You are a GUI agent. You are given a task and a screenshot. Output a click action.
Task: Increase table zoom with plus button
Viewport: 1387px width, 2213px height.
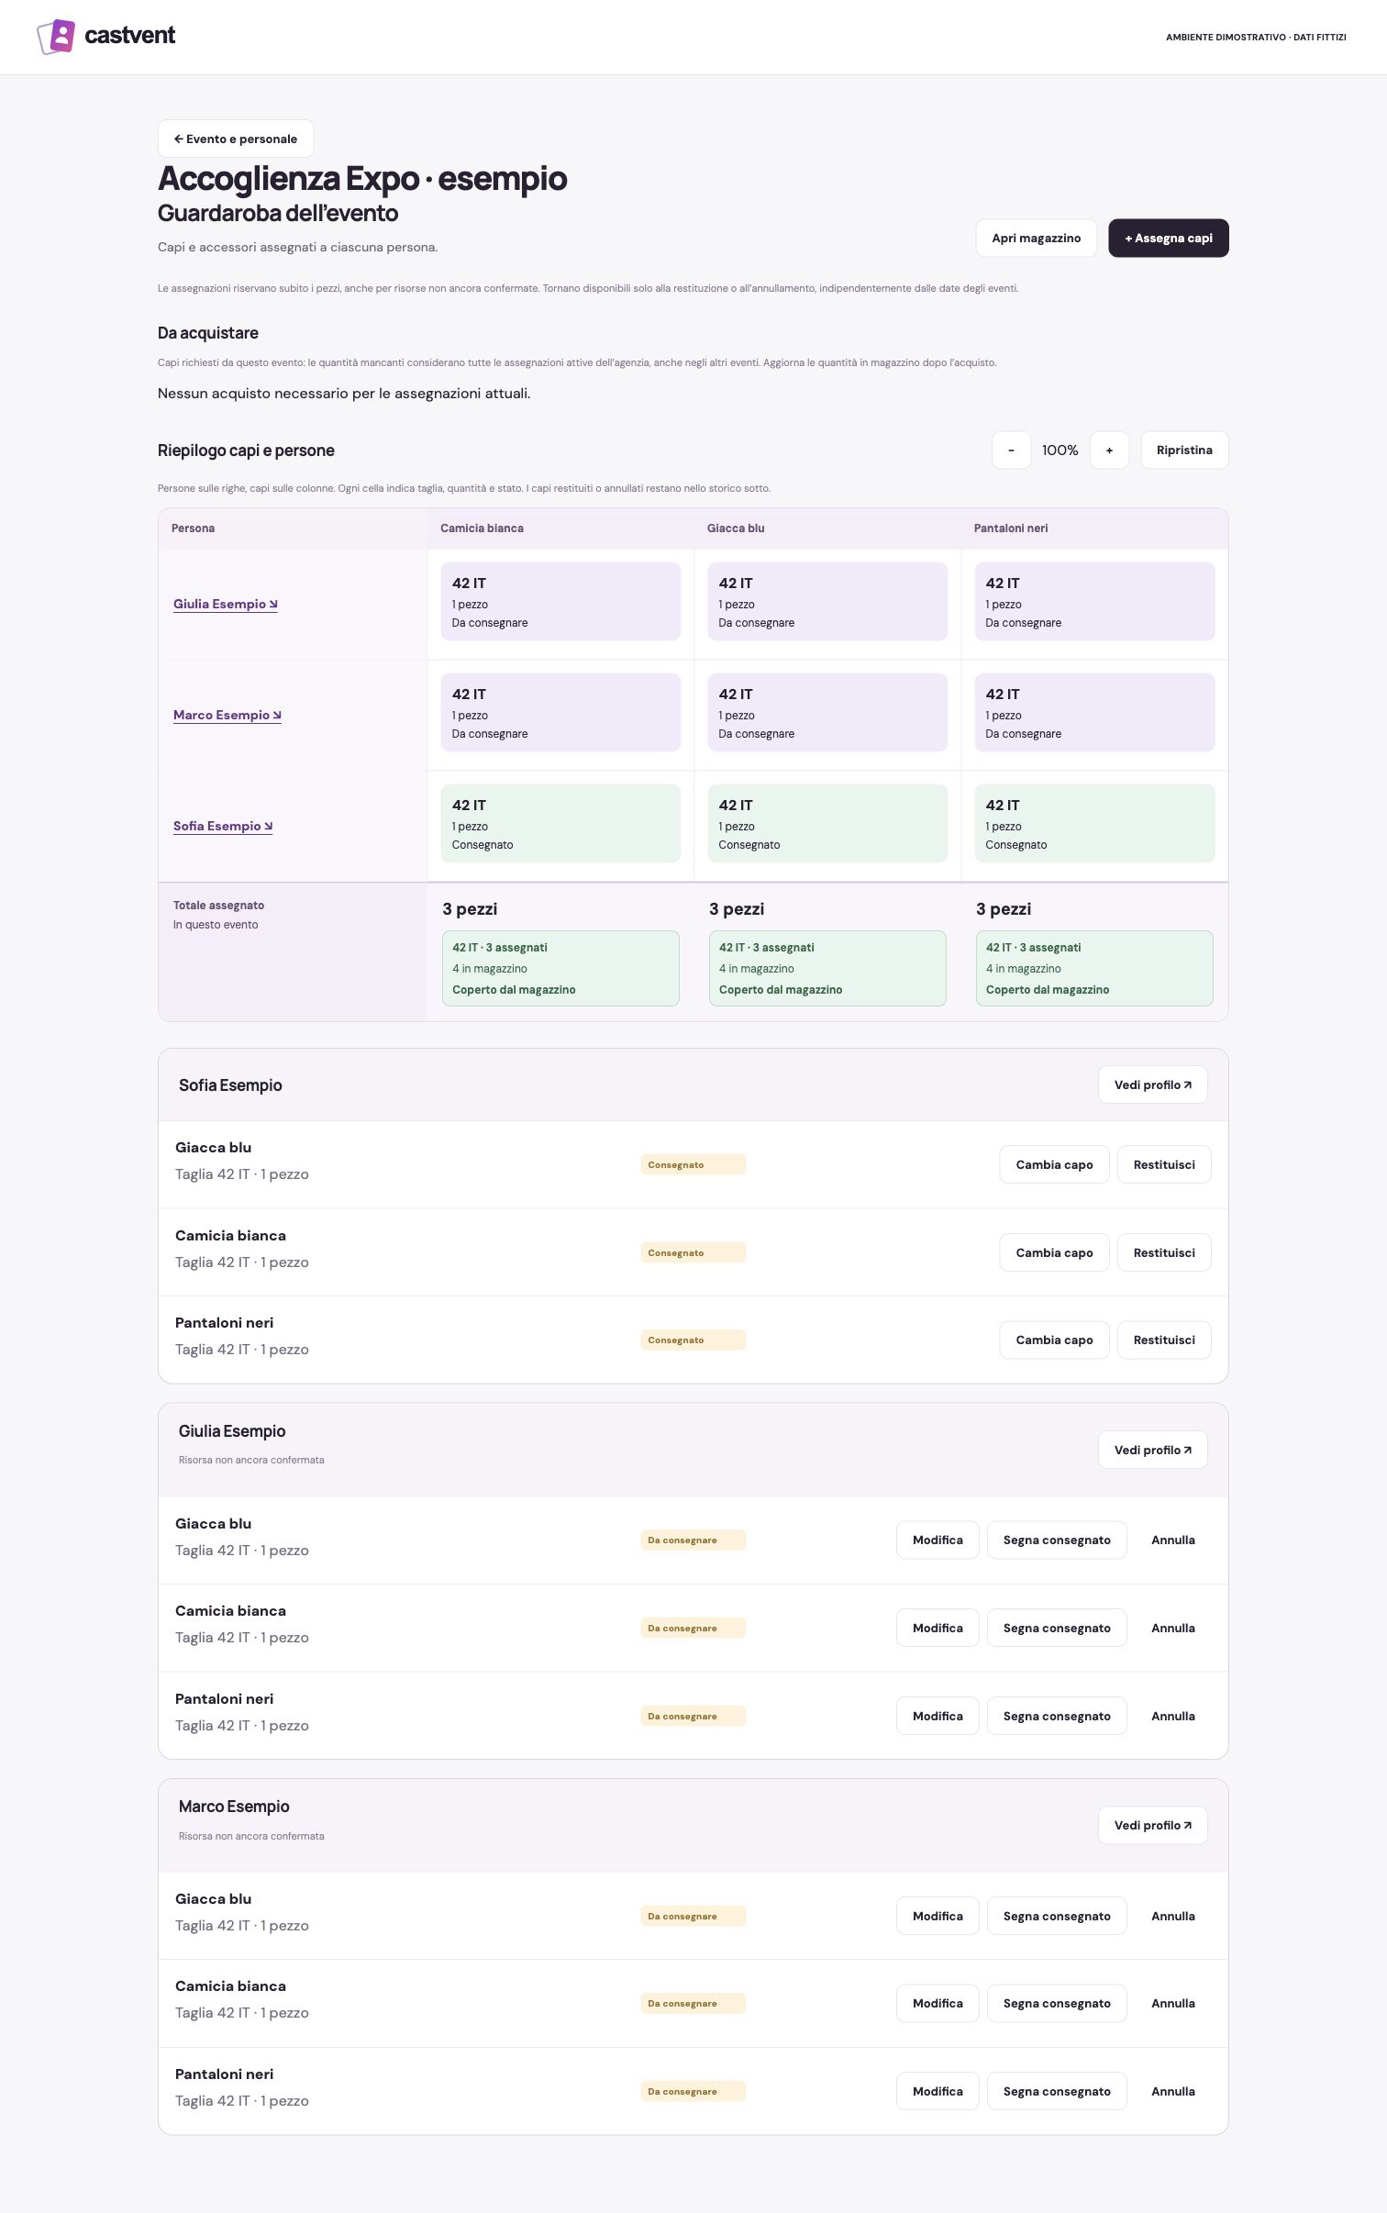[1109, 450]
